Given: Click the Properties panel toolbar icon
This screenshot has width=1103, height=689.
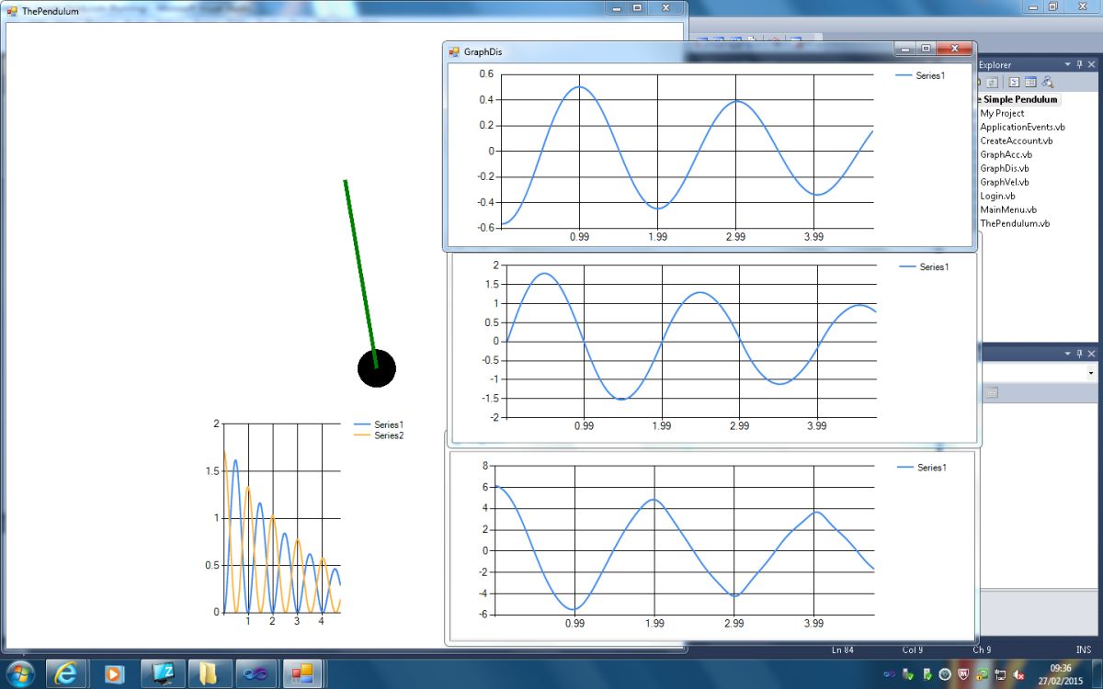Looking at the screenshot, I should click(x=992, y=392).
